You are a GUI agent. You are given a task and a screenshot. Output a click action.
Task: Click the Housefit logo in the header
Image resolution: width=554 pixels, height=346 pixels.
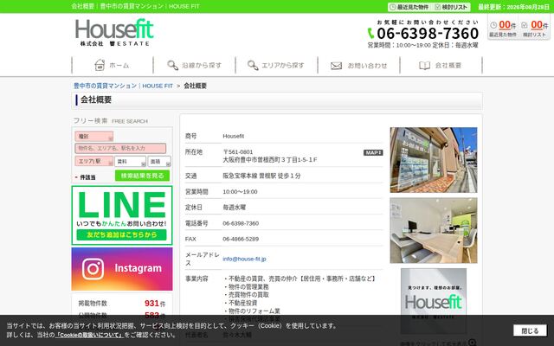pyautogui.click(x=114, y=33)
